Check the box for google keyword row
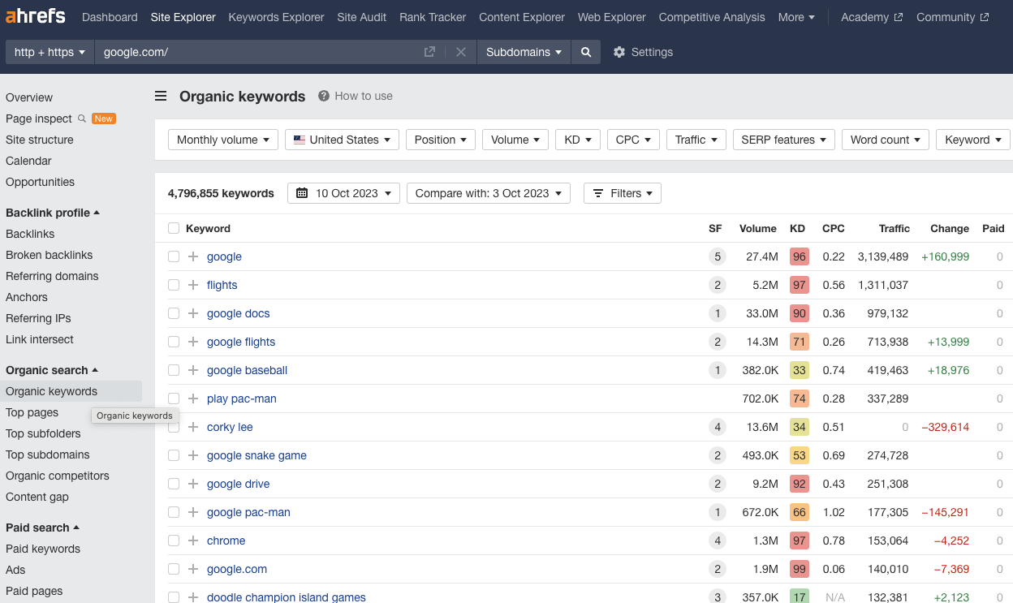Screen dimensions: 1013x603 coord(174,256)
